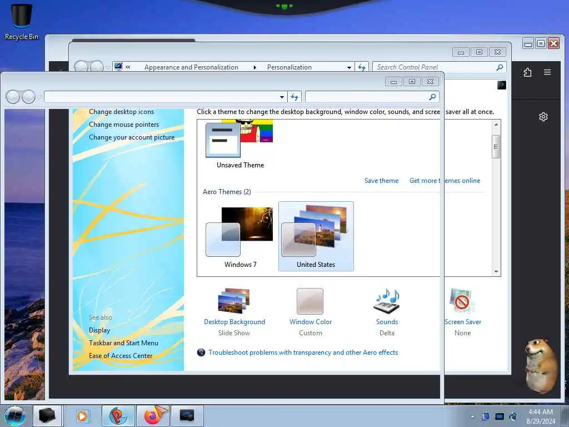Click the hamster desktop gadget

pos(541,366)
